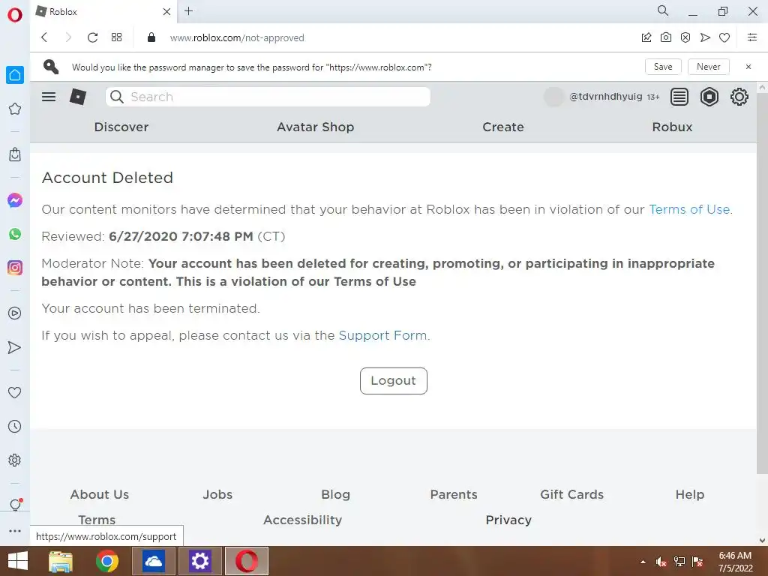Click into the Roblox Search field

click(268, 97)
